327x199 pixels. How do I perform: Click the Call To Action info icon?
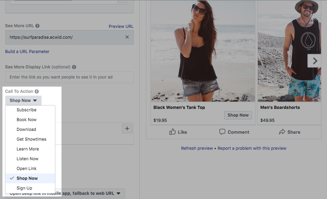coord(37,91)
